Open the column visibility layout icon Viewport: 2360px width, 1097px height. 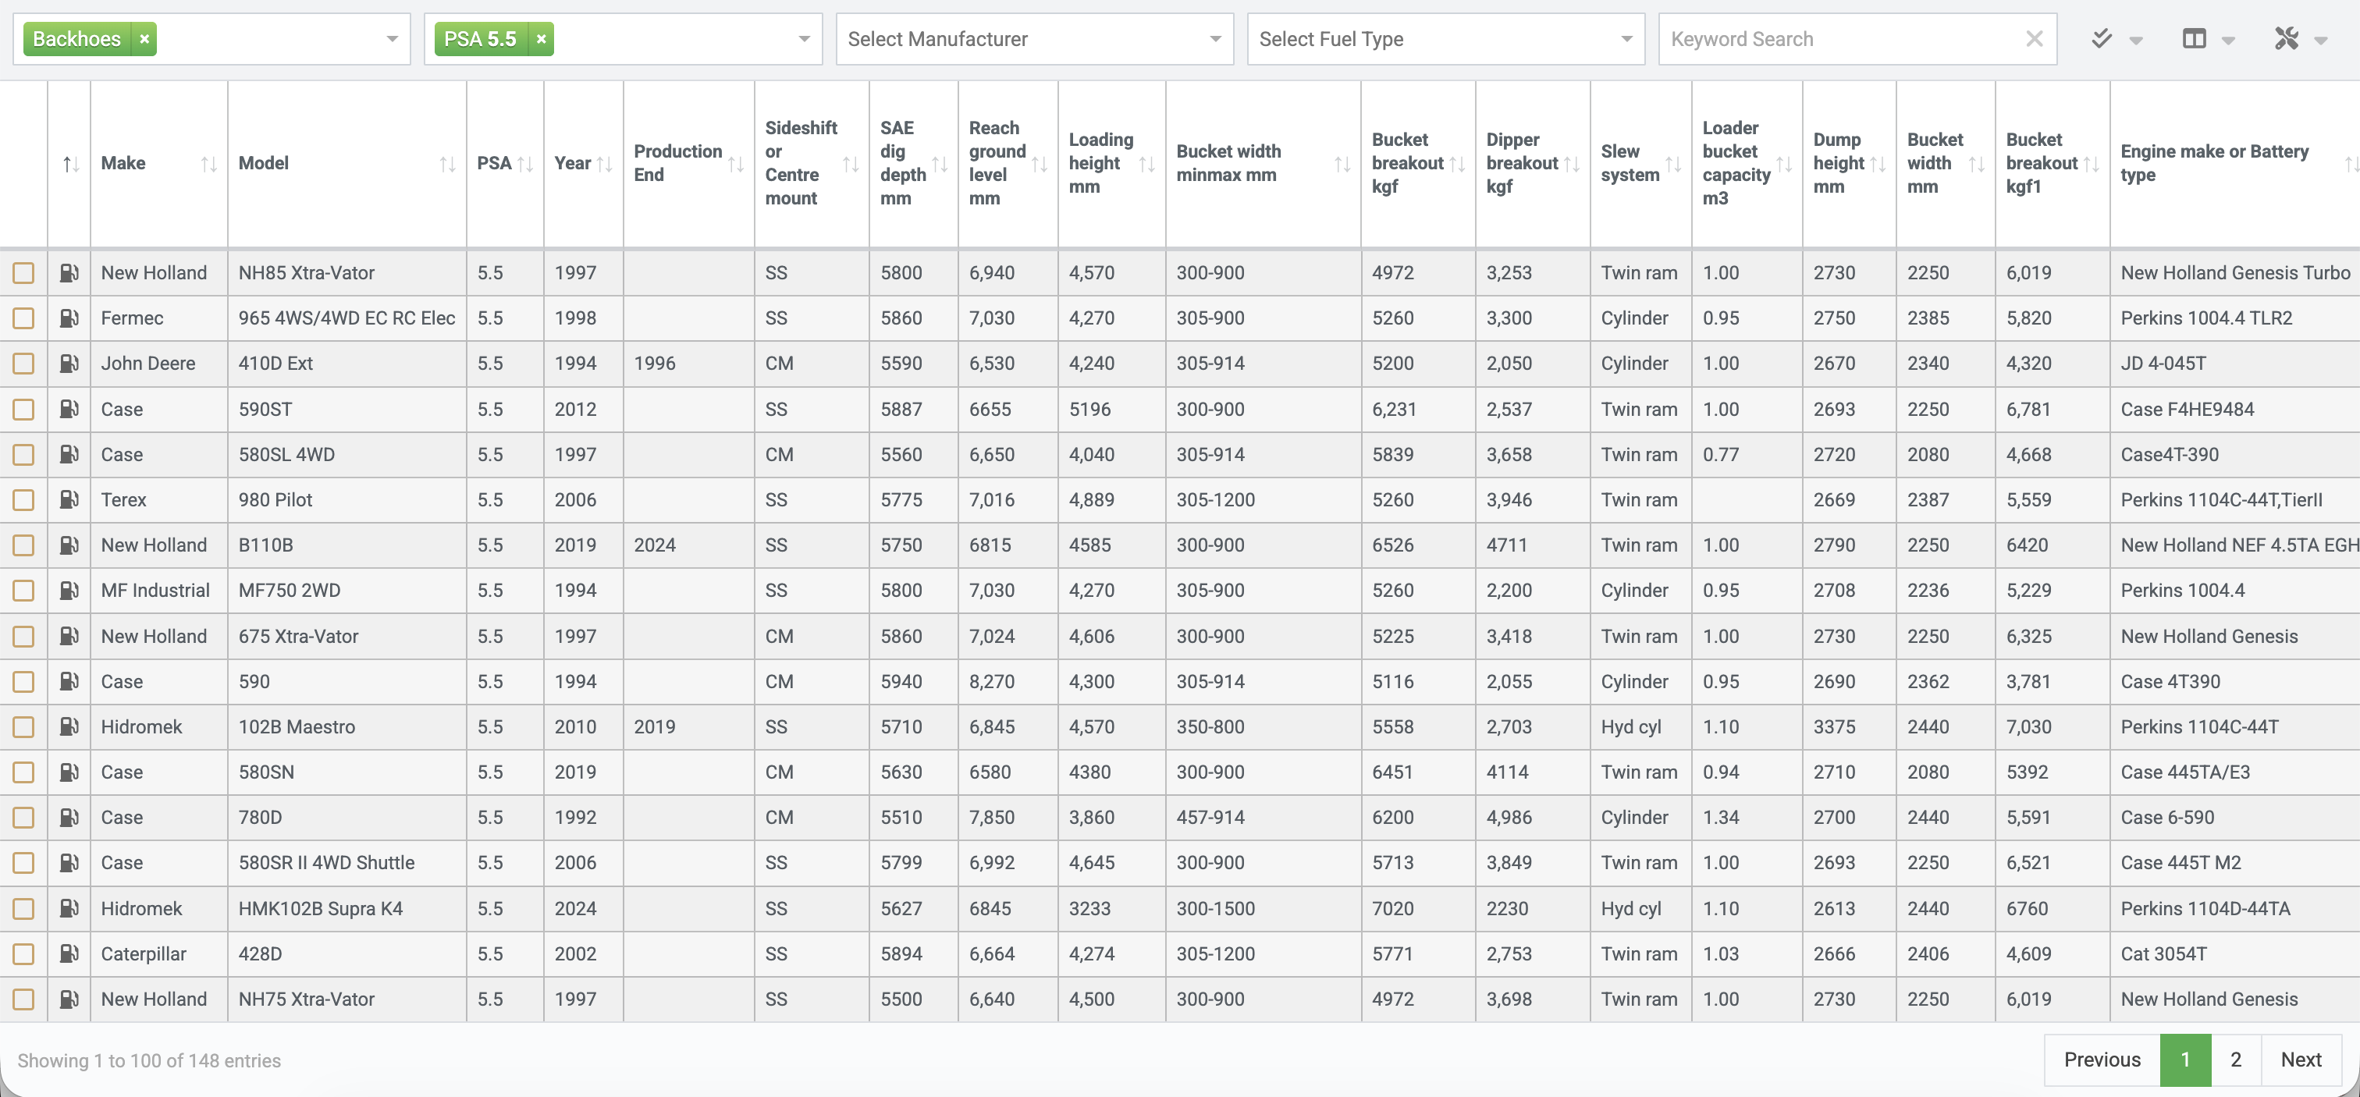pos(2193,38)
